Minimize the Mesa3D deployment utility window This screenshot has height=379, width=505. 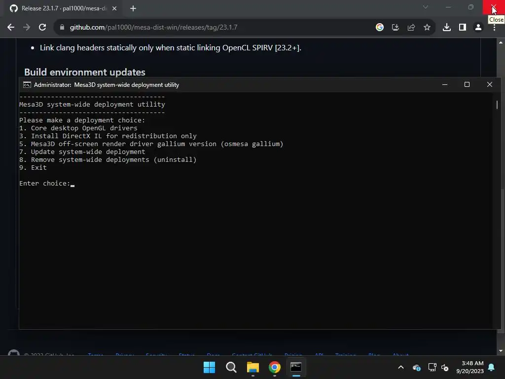click(x=445, y=84)
